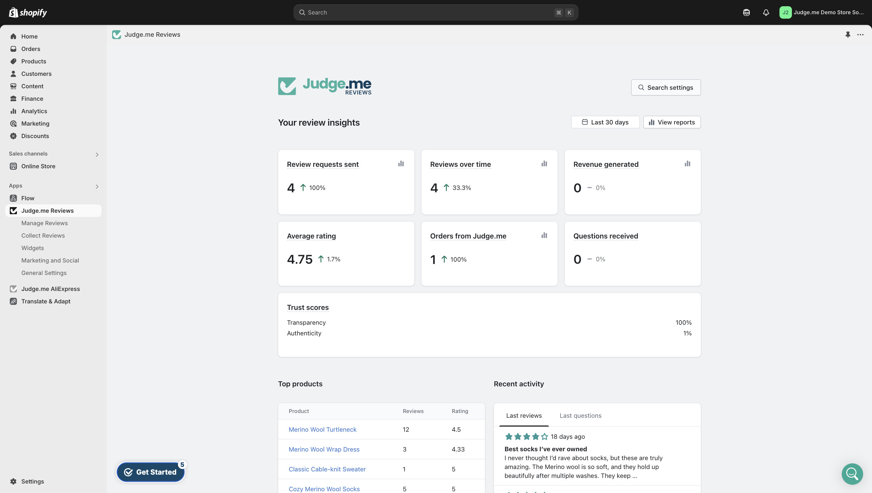Viewport: 872px width, 493px height.
Task: Click the Finance bank icon
Action: (13, 99)
